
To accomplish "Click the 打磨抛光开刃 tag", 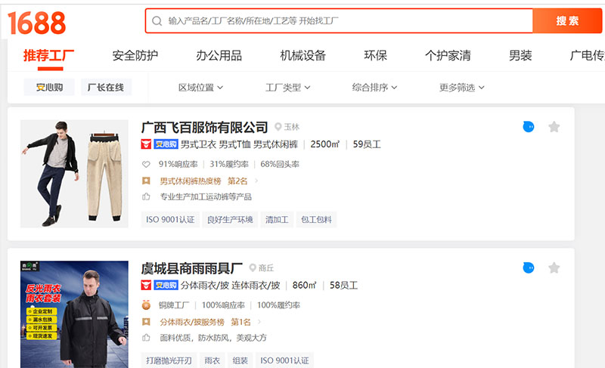I will point(169,360).
